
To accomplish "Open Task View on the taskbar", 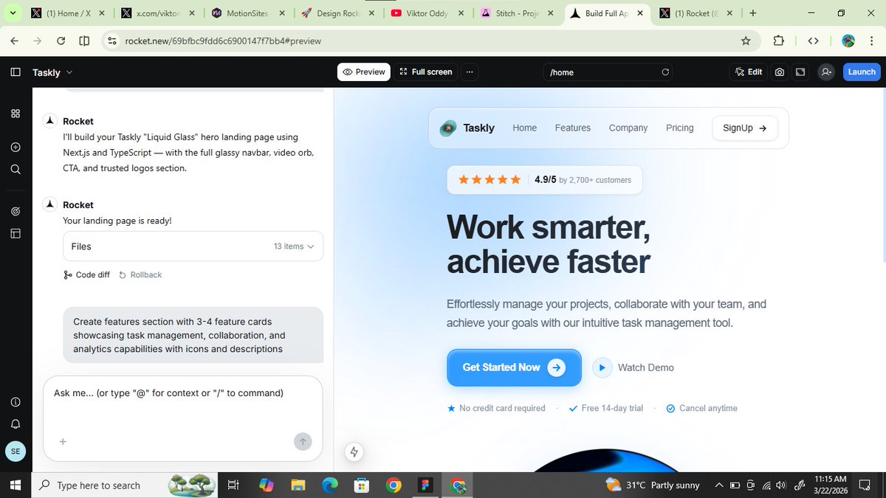I will [x=233, y=485].
